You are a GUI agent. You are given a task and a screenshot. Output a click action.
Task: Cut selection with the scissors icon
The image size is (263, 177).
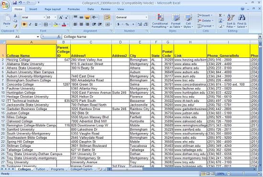coord(15,16)
